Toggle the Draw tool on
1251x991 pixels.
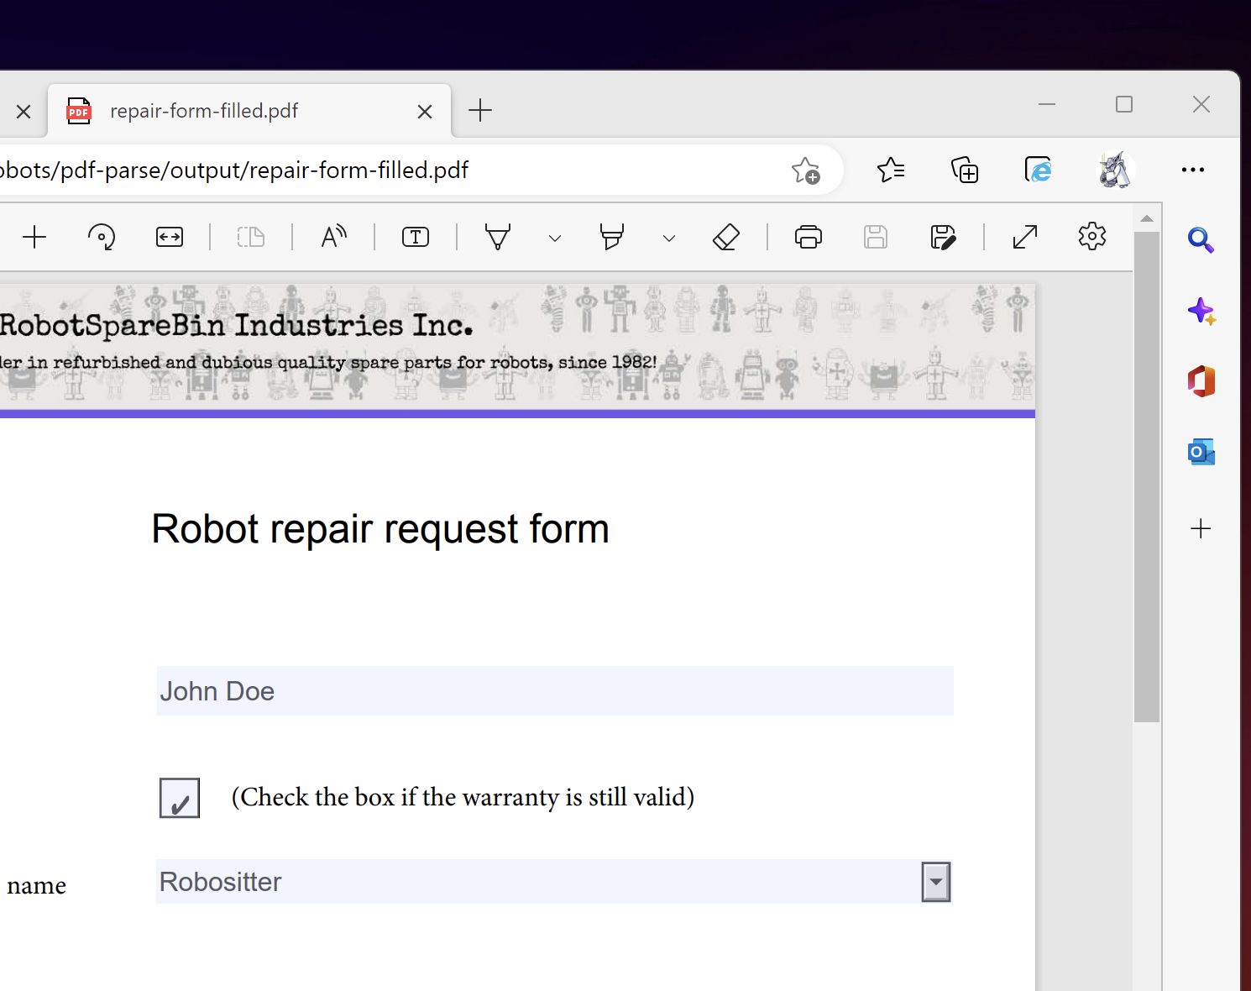(498, 237)
